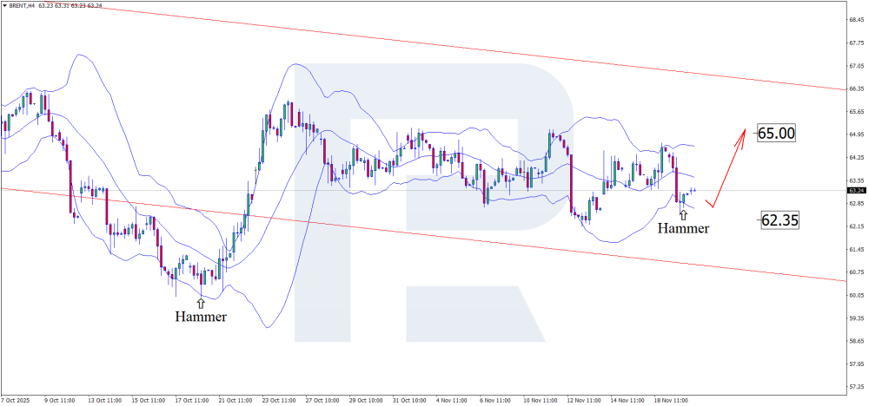Click the 10 Nov 11:00 time axis label
Image resolution: width=869 pixels, height=406 pixels.
[x=539, y=401]
